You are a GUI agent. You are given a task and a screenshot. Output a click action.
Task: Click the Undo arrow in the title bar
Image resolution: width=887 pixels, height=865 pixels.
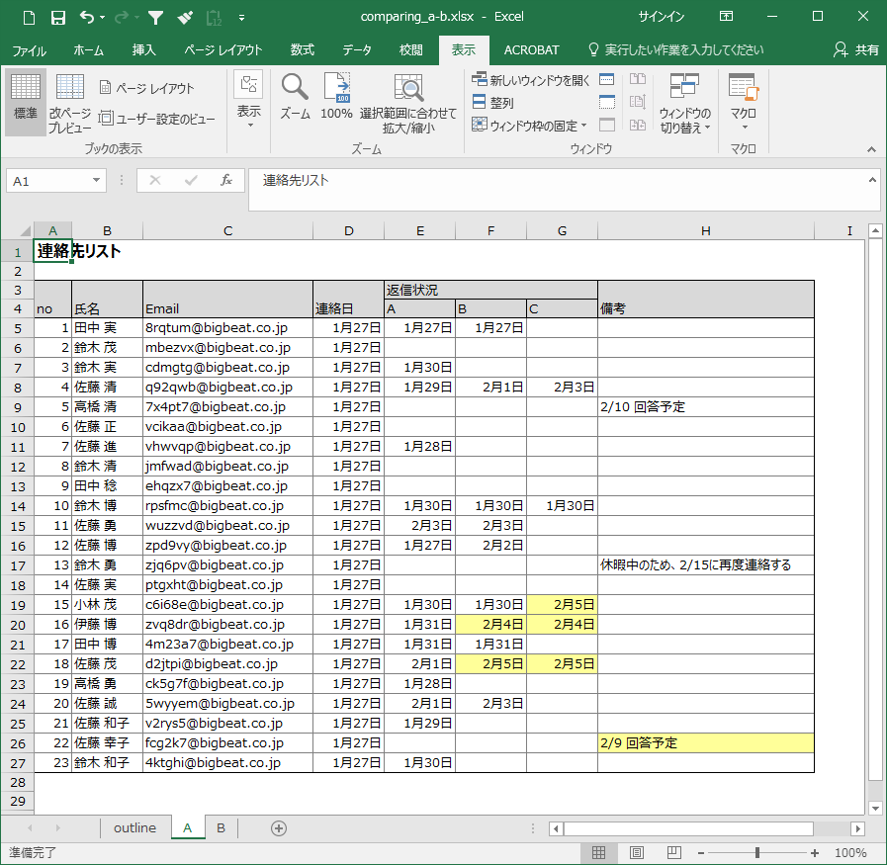pos(87,17)
